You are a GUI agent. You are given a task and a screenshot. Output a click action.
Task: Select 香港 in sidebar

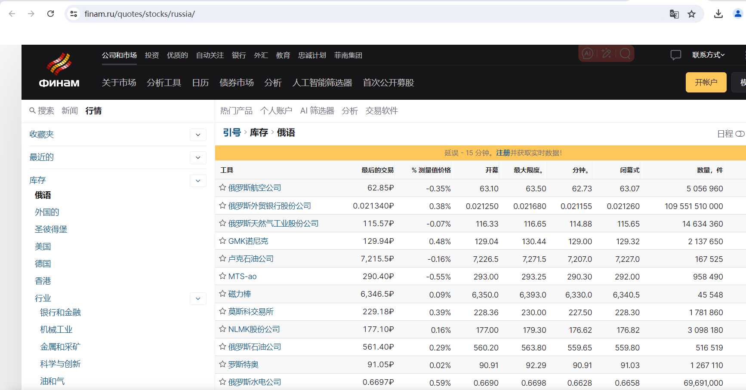[43, 281]
